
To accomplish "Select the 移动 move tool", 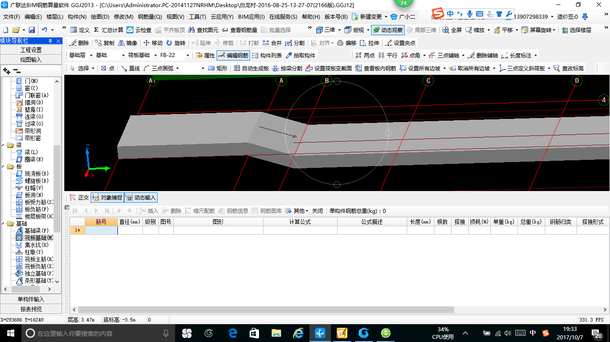I will pyautogui.click(x=153, y=43).
